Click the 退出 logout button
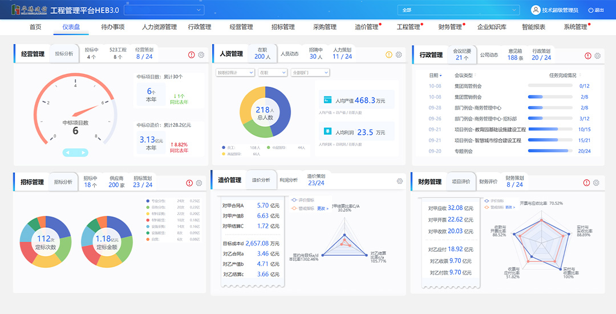 click(596, 10)
